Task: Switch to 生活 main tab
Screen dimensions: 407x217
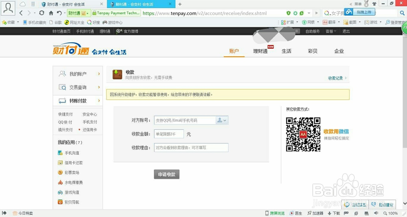Action: [287, 51]
